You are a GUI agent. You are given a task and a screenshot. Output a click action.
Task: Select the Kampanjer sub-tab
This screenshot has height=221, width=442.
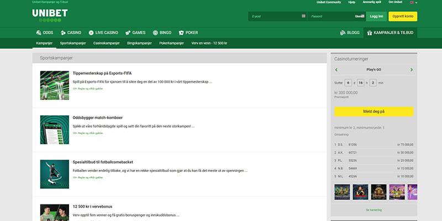point(44,43)
